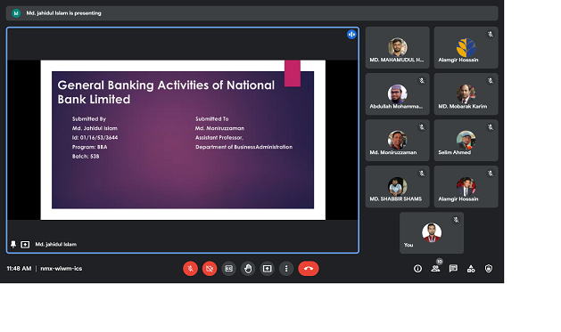
Task: Click the Present now screen-share icon
Action: pos(268,269)
